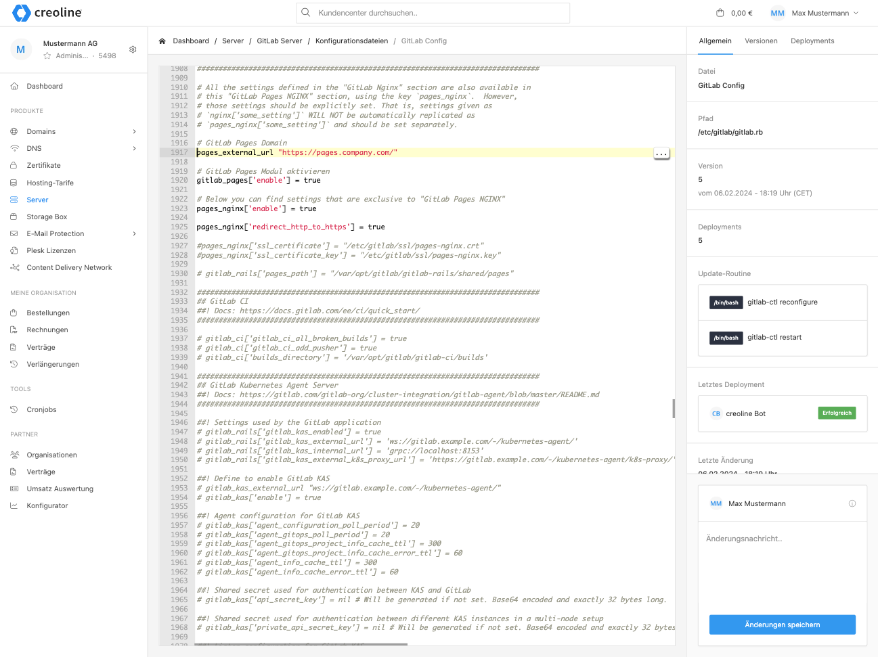The width and height of the screenshot is (878, 657).
Task: Click the editor horizontal scrollbar
Action: point(301,644)
